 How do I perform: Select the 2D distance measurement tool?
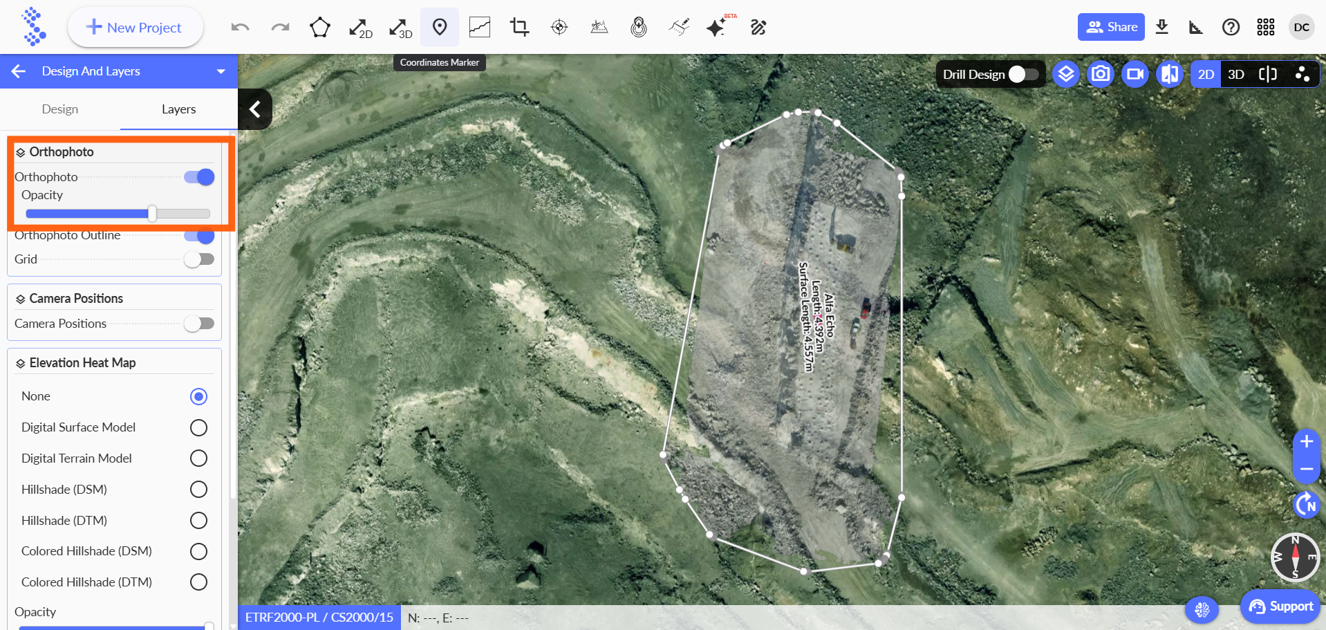(x=360, y=28)
